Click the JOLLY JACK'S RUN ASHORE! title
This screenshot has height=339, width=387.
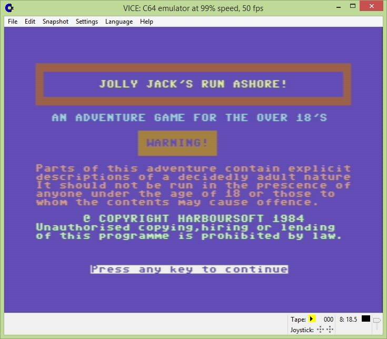point(193,84)
